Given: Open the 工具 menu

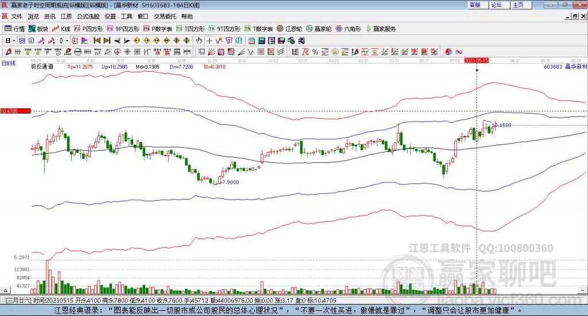Looking at the screenshot, I should coord(127,17).
